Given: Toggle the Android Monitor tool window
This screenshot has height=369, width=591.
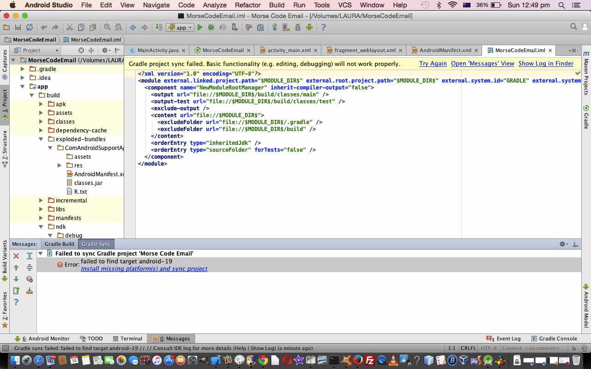Looking at the screenshot, I should pos(42,339).
